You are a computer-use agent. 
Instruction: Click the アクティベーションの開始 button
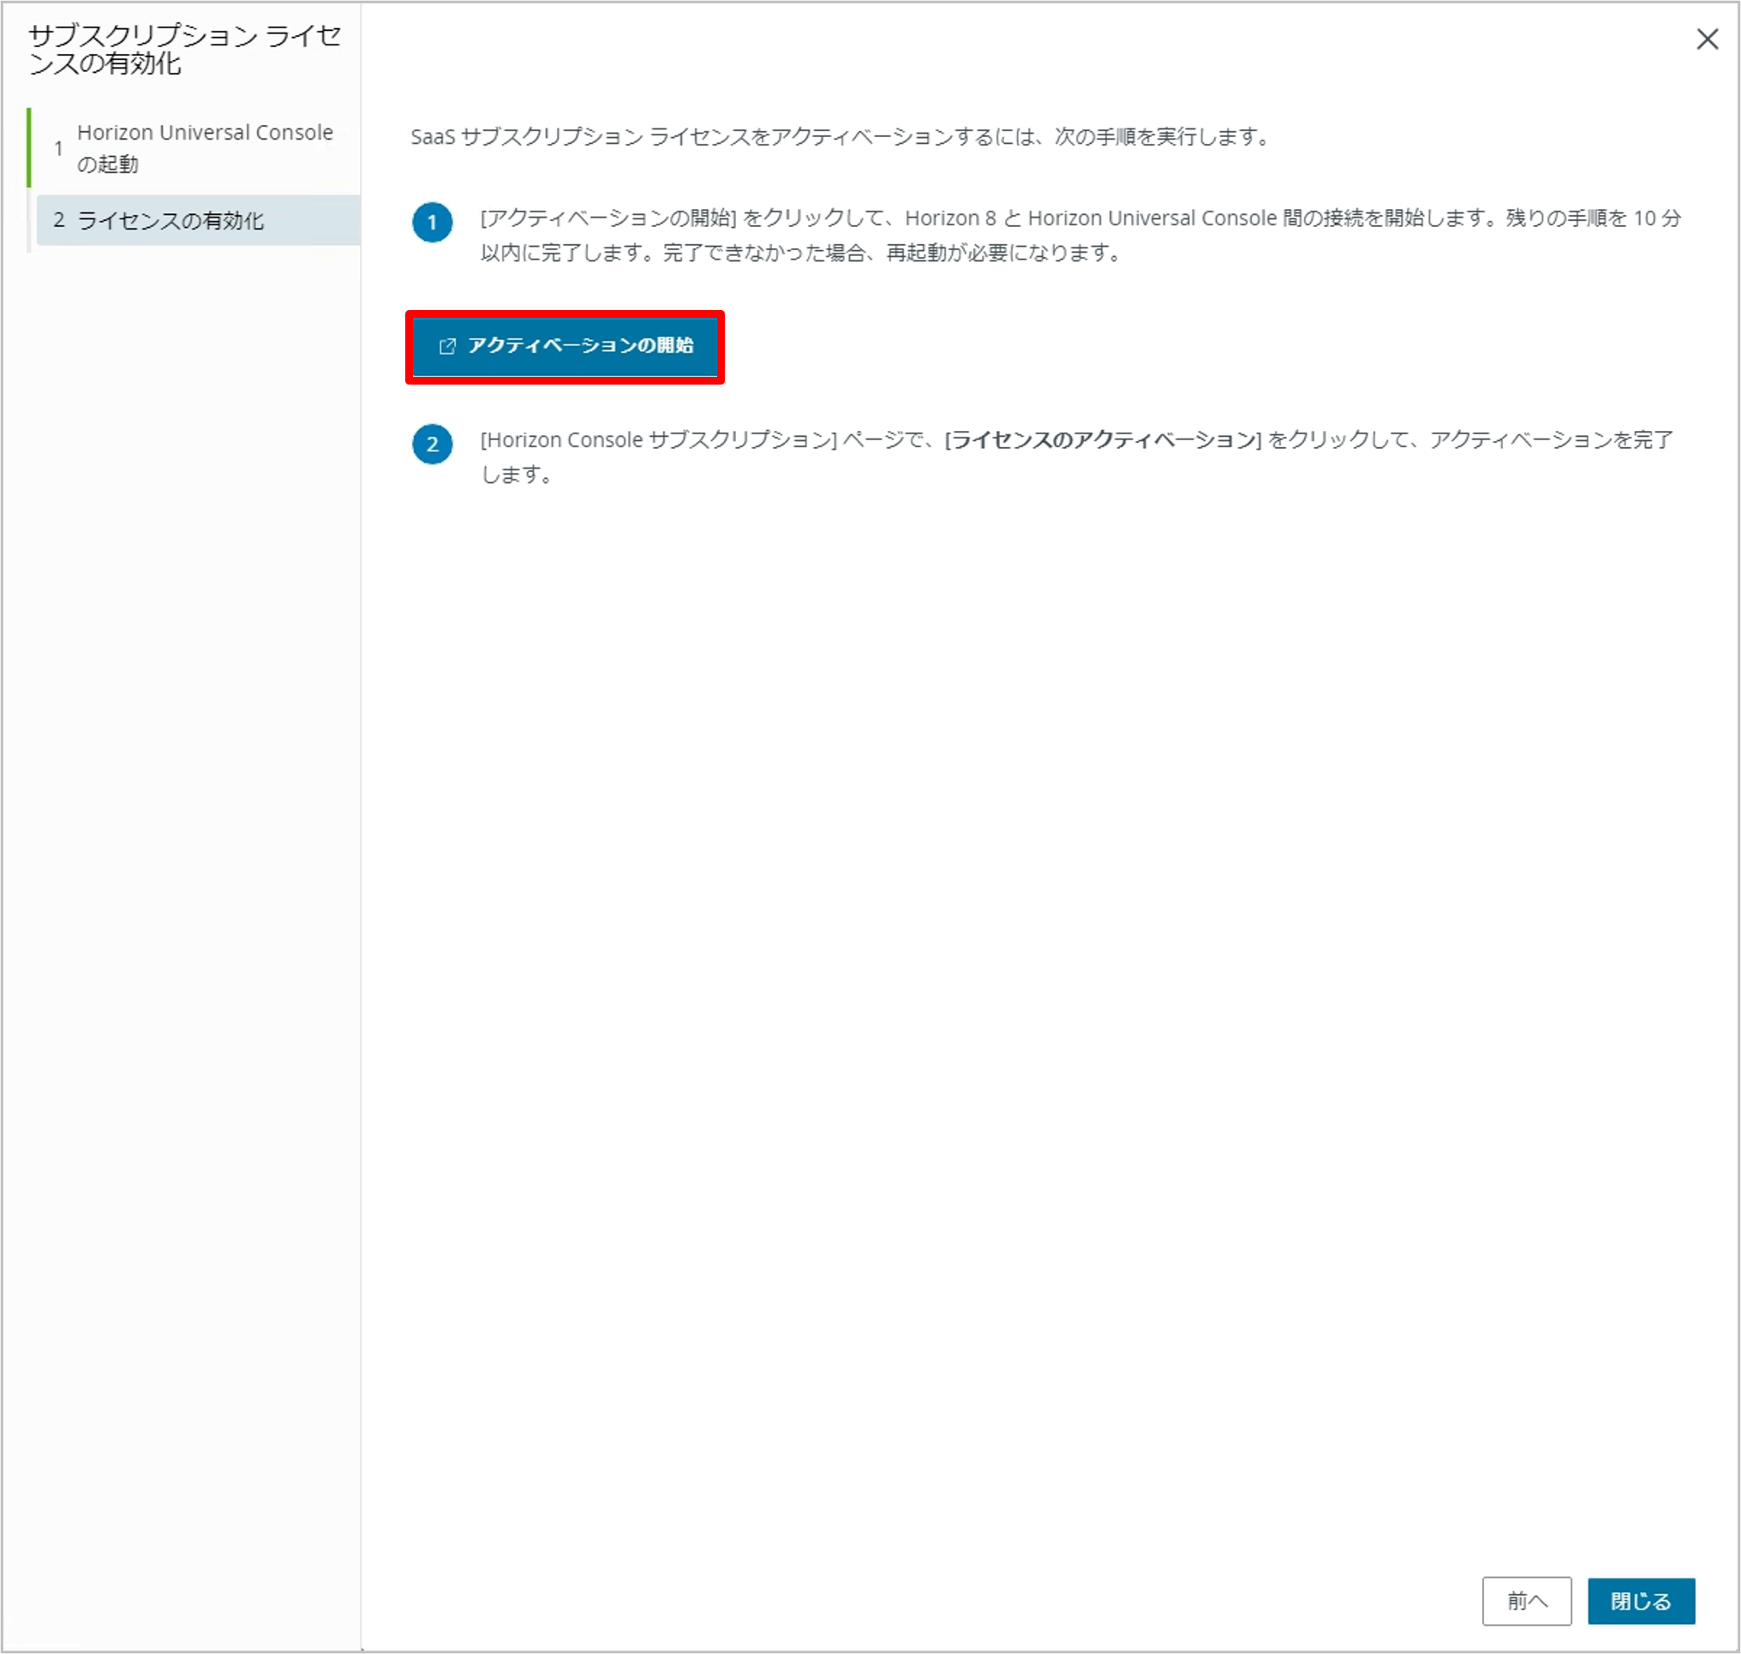[x=565, y=347]
